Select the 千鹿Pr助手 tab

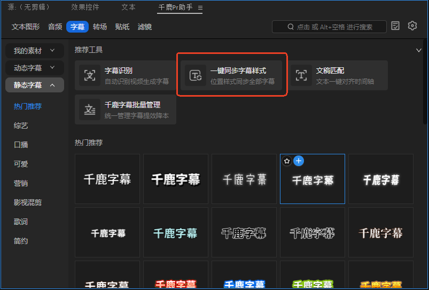pos(175,7)
